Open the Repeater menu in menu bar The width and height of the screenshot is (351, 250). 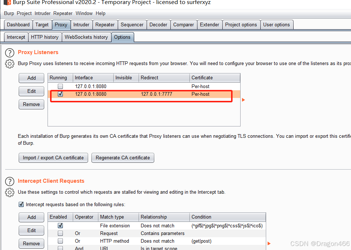point(63,14)
